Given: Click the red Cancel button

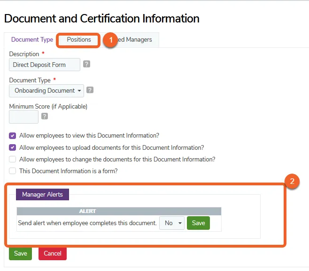Looking at the screenshot, I should (x=53, y=253).
